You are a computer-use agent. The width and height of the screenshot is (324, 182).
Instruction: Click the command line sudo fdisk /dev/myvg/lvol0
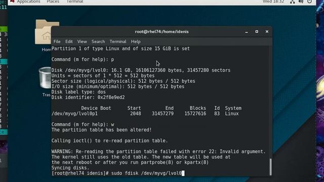pos(146,173)
